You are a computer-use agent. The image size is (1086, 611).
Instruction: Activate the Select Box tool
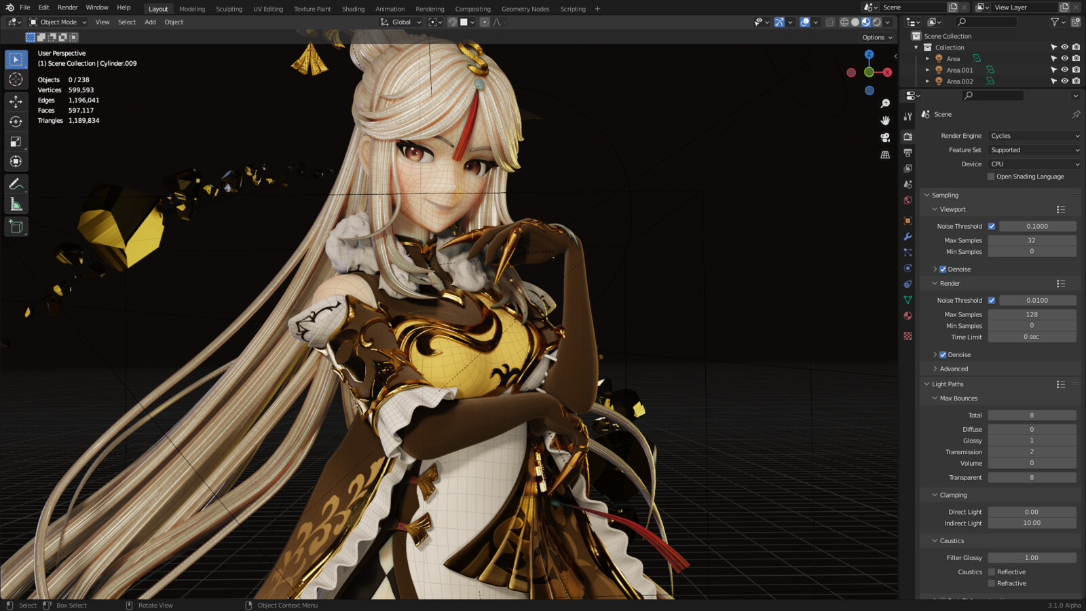coord(16,59)
